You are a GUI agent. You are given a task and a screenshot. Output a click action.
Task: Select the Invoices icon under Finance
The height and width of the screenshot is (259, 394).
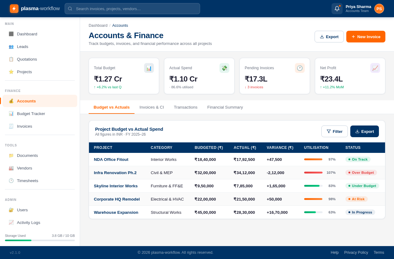(11, 126)
